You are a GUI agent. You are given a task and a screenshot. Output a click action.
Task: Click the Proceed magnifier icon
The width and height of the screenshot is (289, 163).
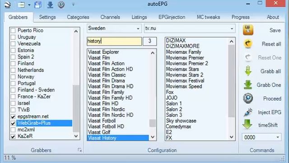coord(248,98)
